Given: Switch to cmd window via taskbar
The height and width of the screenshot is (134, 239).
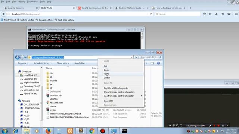Looking at the screenshot, I should (x=124, y=131).
